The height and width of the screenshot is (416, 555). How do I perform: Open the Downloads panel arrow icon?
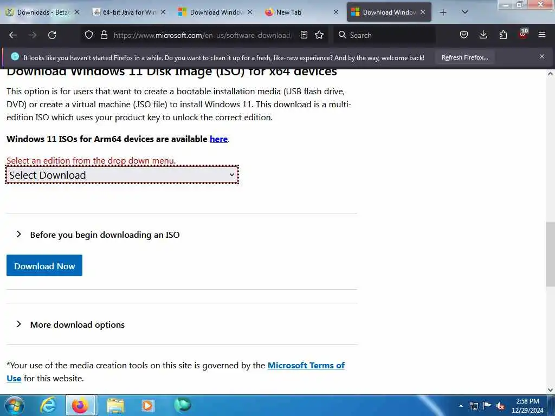point(483,35)
